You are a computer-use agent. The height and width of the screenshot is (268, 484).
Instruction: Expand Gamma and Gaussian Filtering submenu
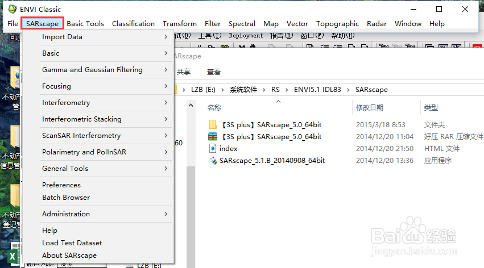tap(106, 70)
